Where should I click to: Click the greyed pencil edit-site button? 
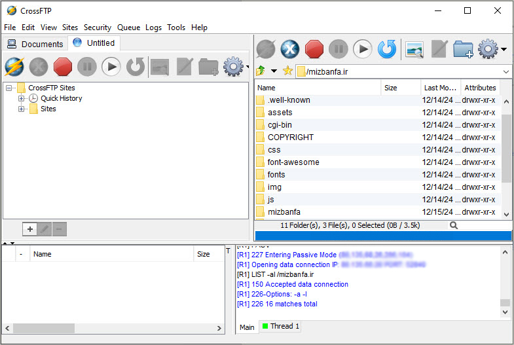[45, 229]
